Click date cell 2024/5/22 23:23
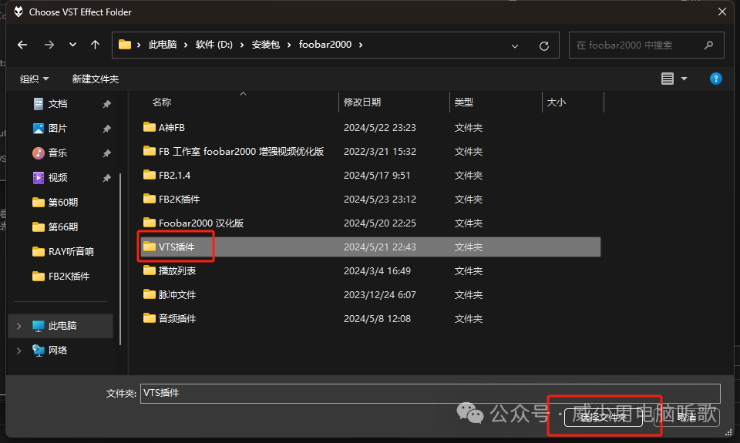 [x=380, y=127]
